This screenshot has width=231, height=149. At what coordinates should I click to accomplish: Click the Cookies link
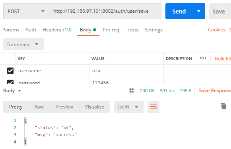click(217, 30)
